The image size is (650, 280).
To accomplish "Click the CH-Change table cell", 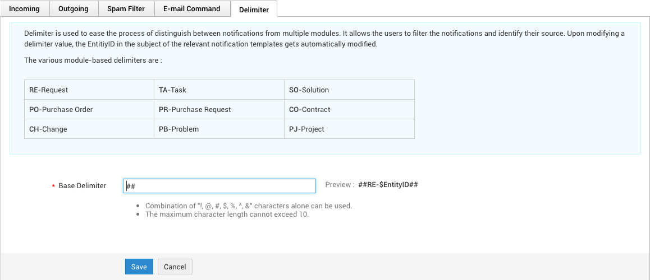I will (89, 129).
